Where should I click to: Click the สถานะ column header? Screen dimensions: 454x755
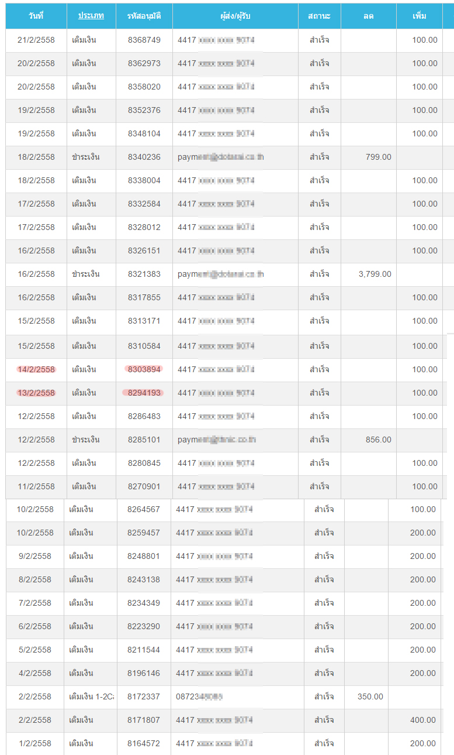[x=319, y=16]
